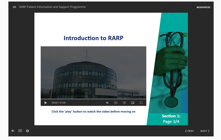
Task: Open the course volume control at bottom left
Action: click(13, 131)
